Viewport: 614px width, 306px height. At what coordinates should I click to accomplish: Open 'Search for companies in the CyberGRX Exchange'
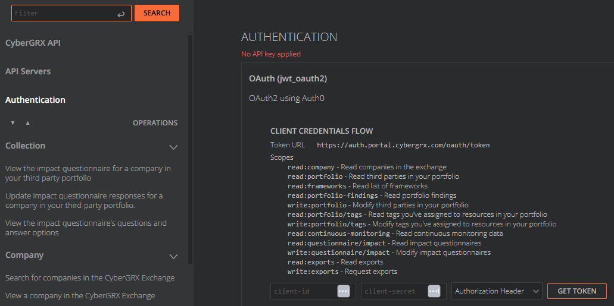pyautogui.click(x=90, y=278)
